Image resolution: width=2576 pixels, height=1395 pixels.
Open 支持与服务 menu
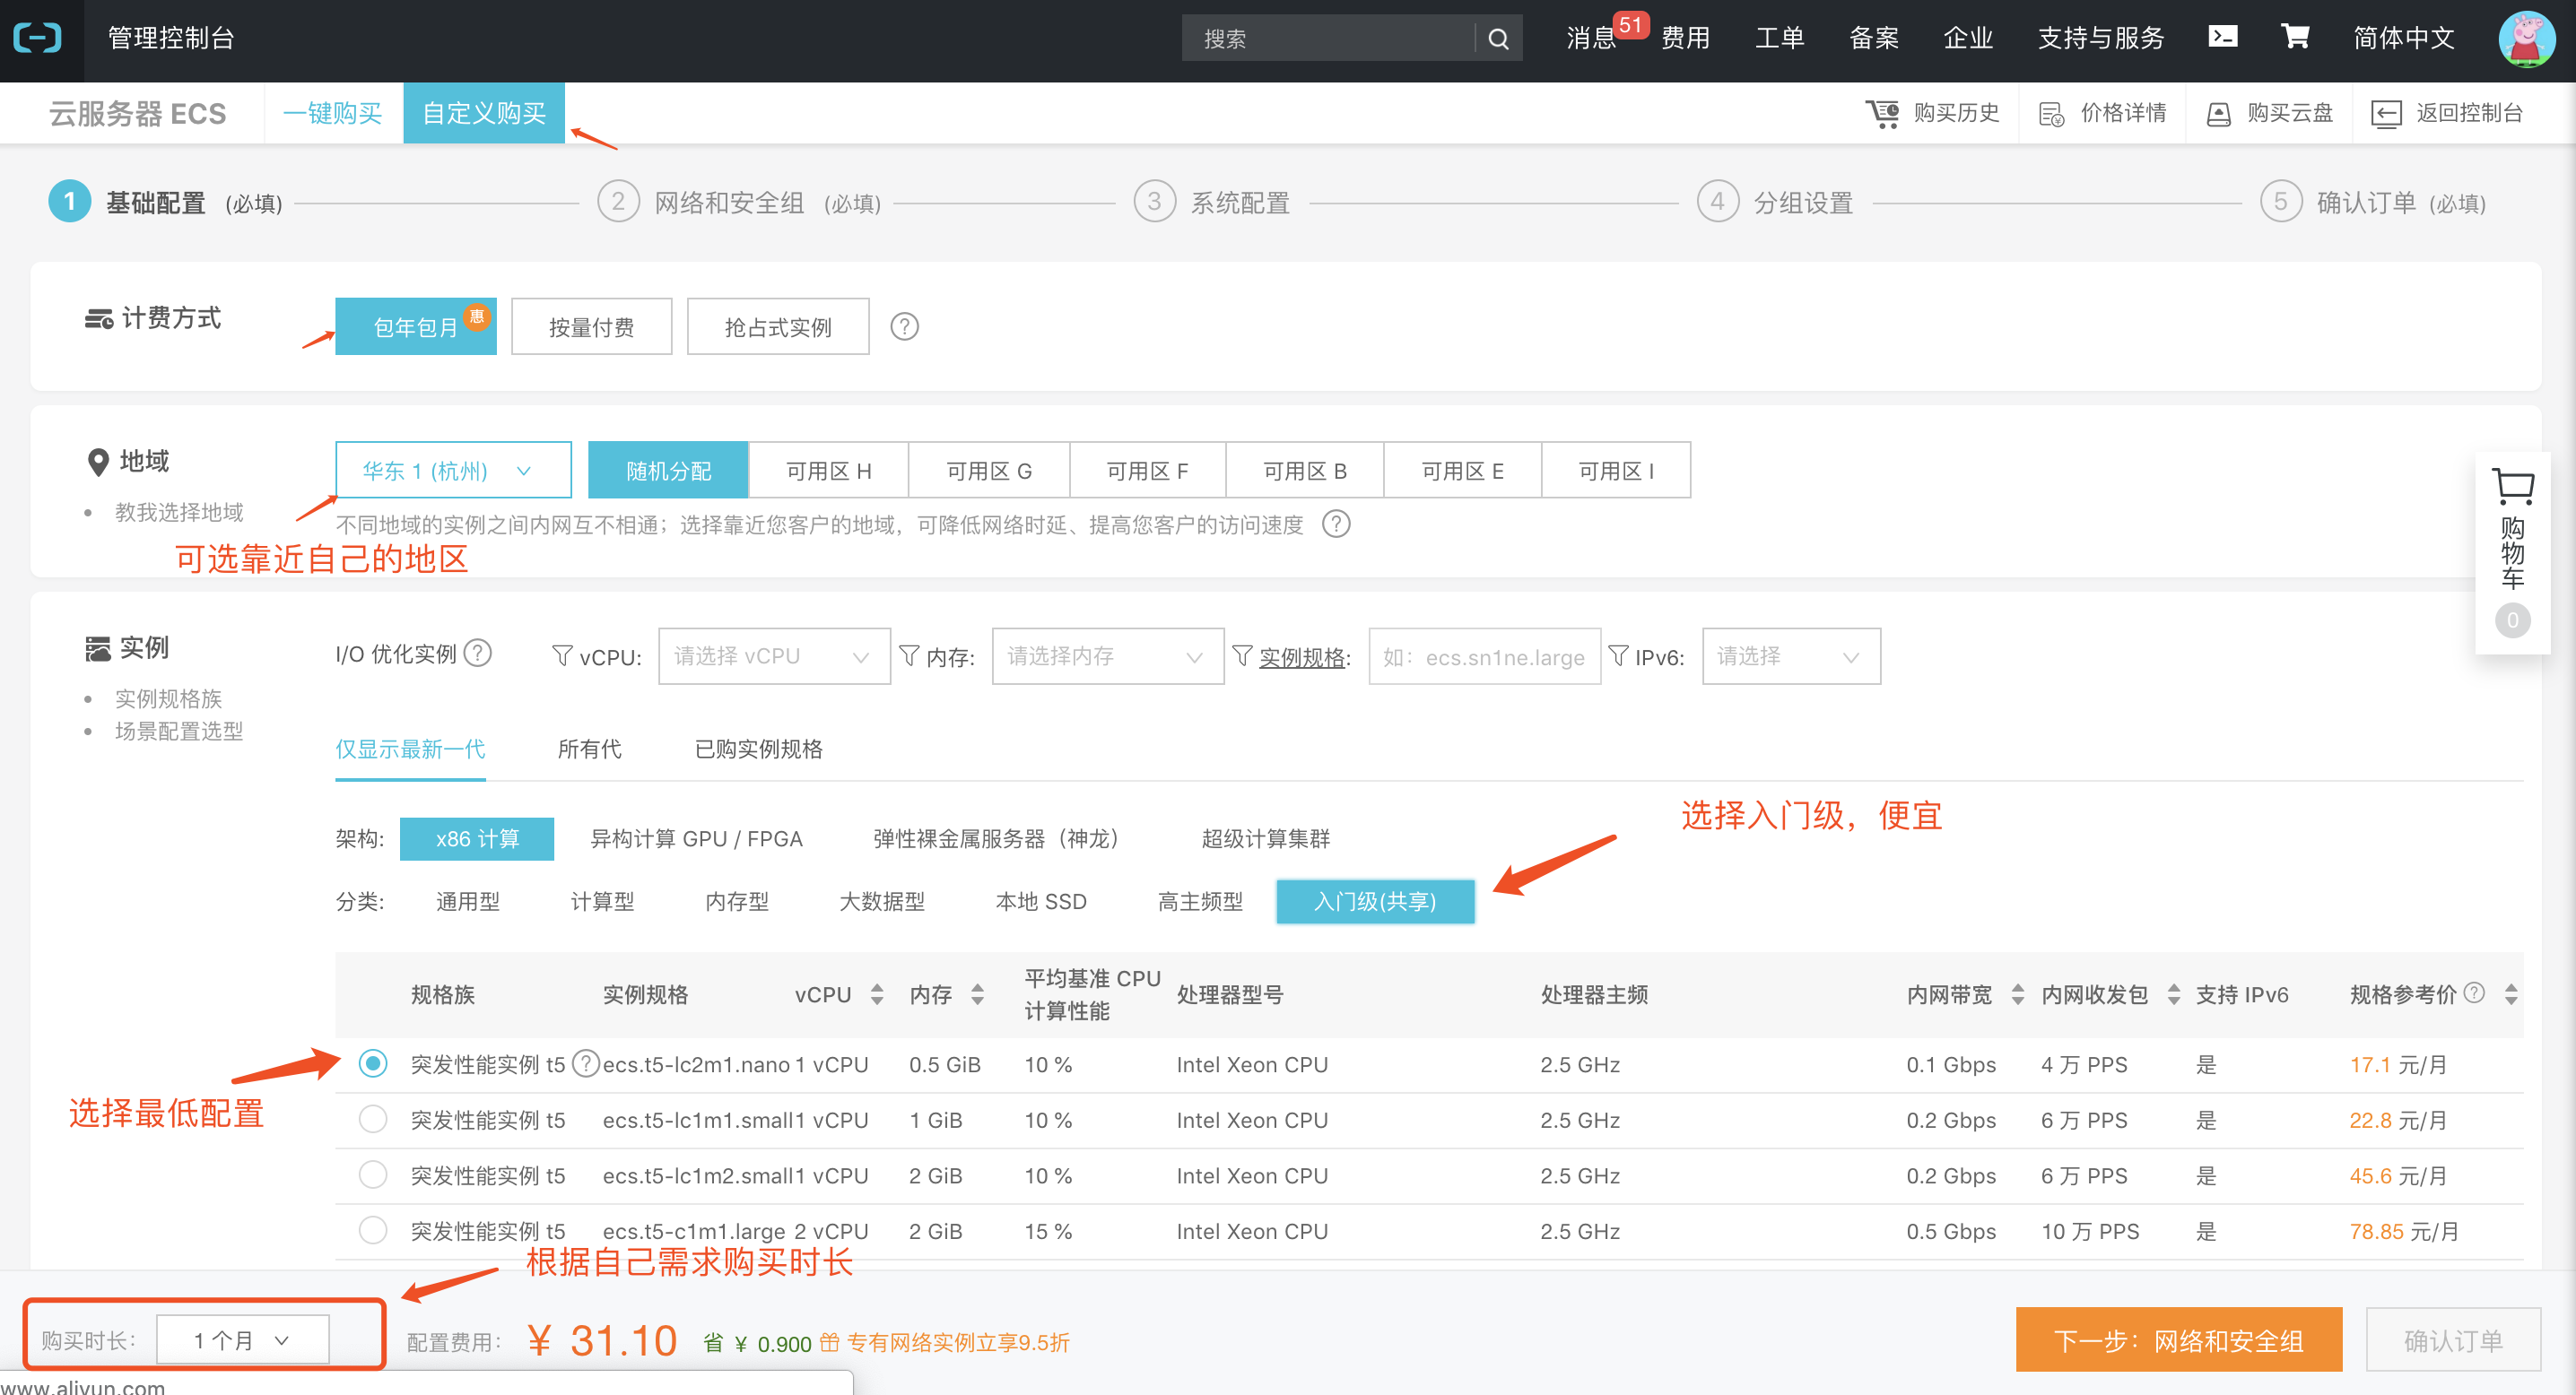[x=2100, y=38]
